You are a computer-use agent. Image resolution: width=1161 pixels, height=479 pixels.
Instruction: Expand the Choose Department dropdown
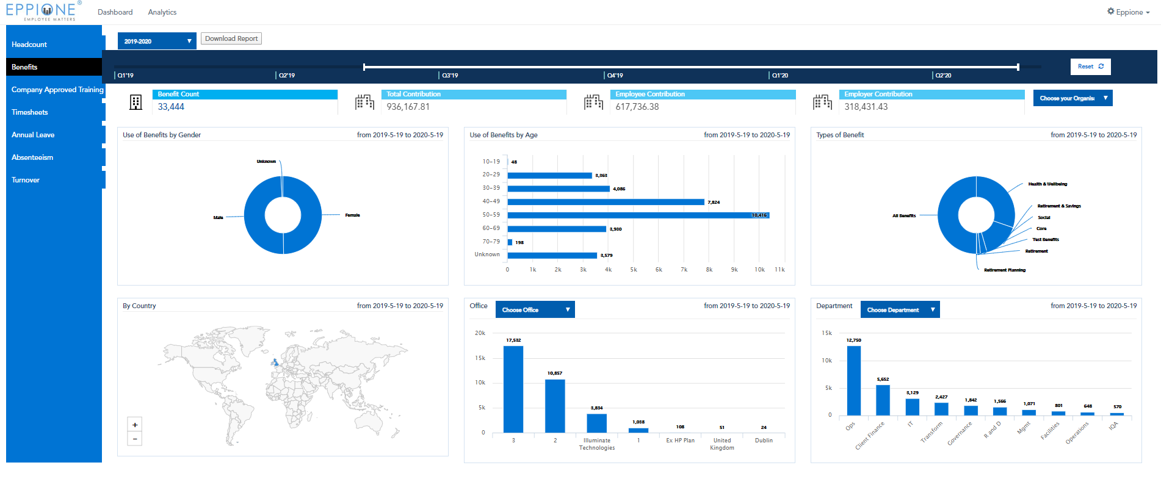click(x=900, y=310)
